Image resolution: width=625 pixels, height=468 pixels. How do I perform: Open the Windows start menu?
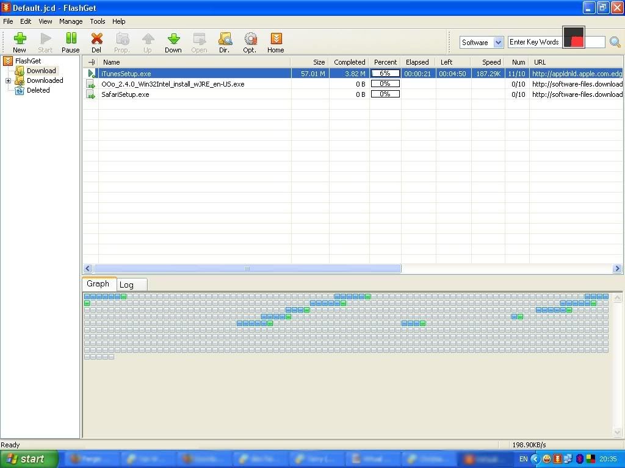[29, 459]
